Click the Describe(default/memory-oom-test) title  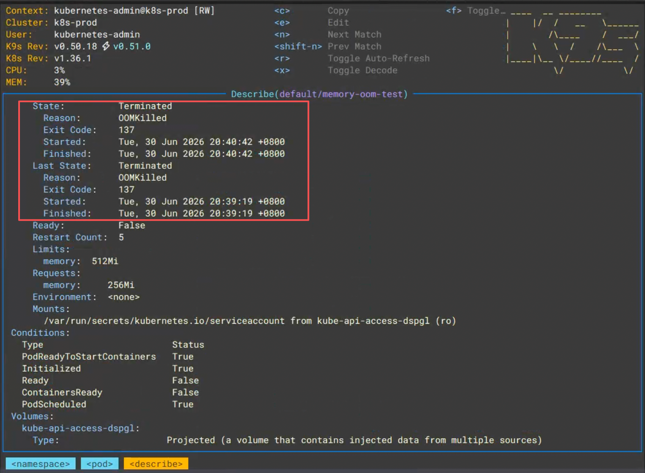pyautogui.click(x=319, y=94)
